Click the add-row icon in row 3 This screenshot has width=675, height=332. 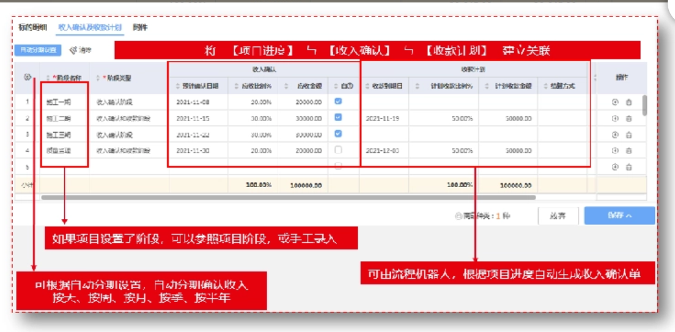(615, 135)
